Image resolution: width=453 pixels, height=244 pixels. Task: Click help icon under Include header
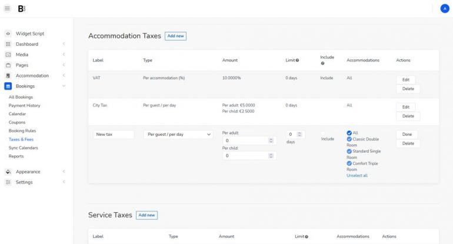point(323,63)
